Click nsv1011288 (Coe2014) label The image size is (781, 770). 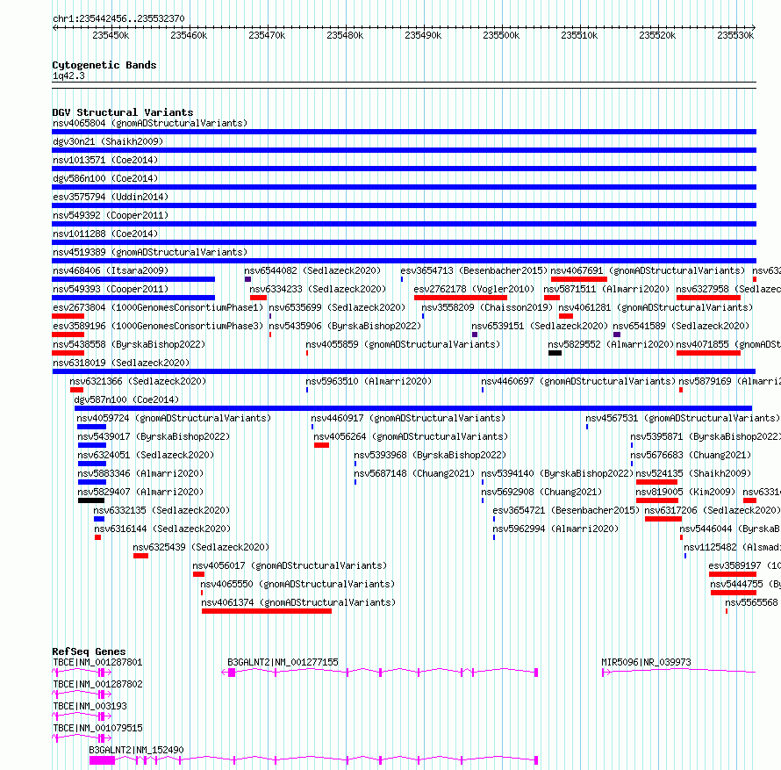tap(105, 234)
